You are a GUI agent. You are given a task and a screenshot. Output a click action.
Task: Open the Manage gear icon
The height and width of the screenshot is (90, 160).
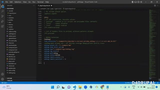tap(2, 79)
